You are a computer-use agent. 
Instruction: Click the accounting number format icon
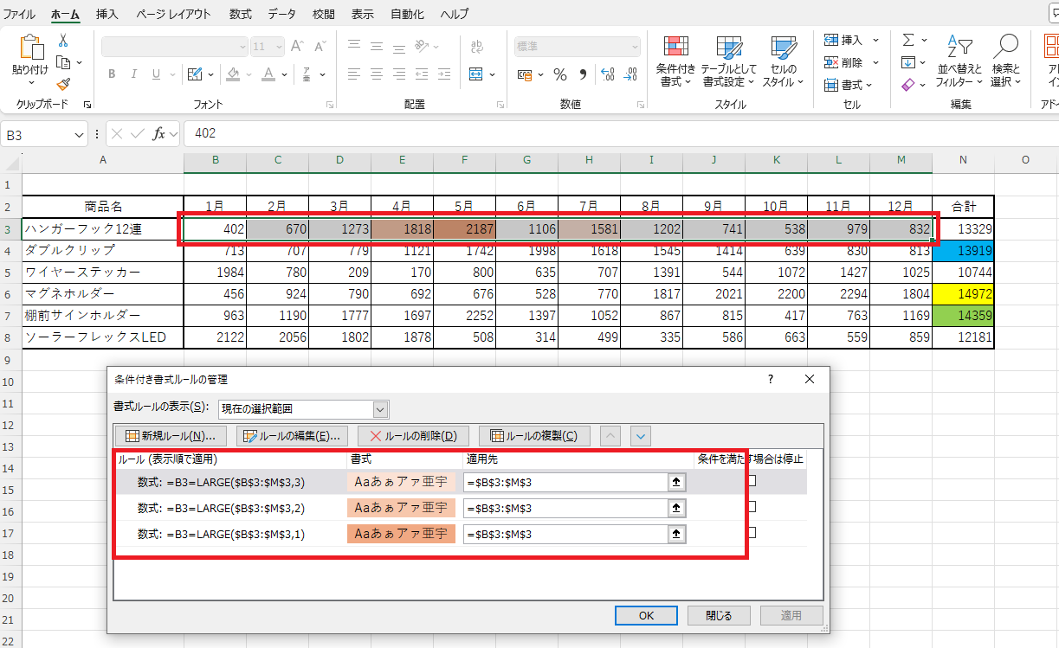click(x=525, y=74)
